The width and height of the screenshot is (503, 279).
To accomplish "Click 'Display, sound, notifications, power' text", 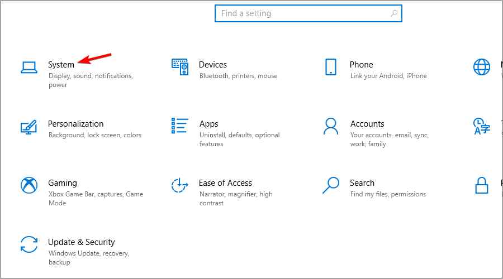I will (x=91, y=80).
